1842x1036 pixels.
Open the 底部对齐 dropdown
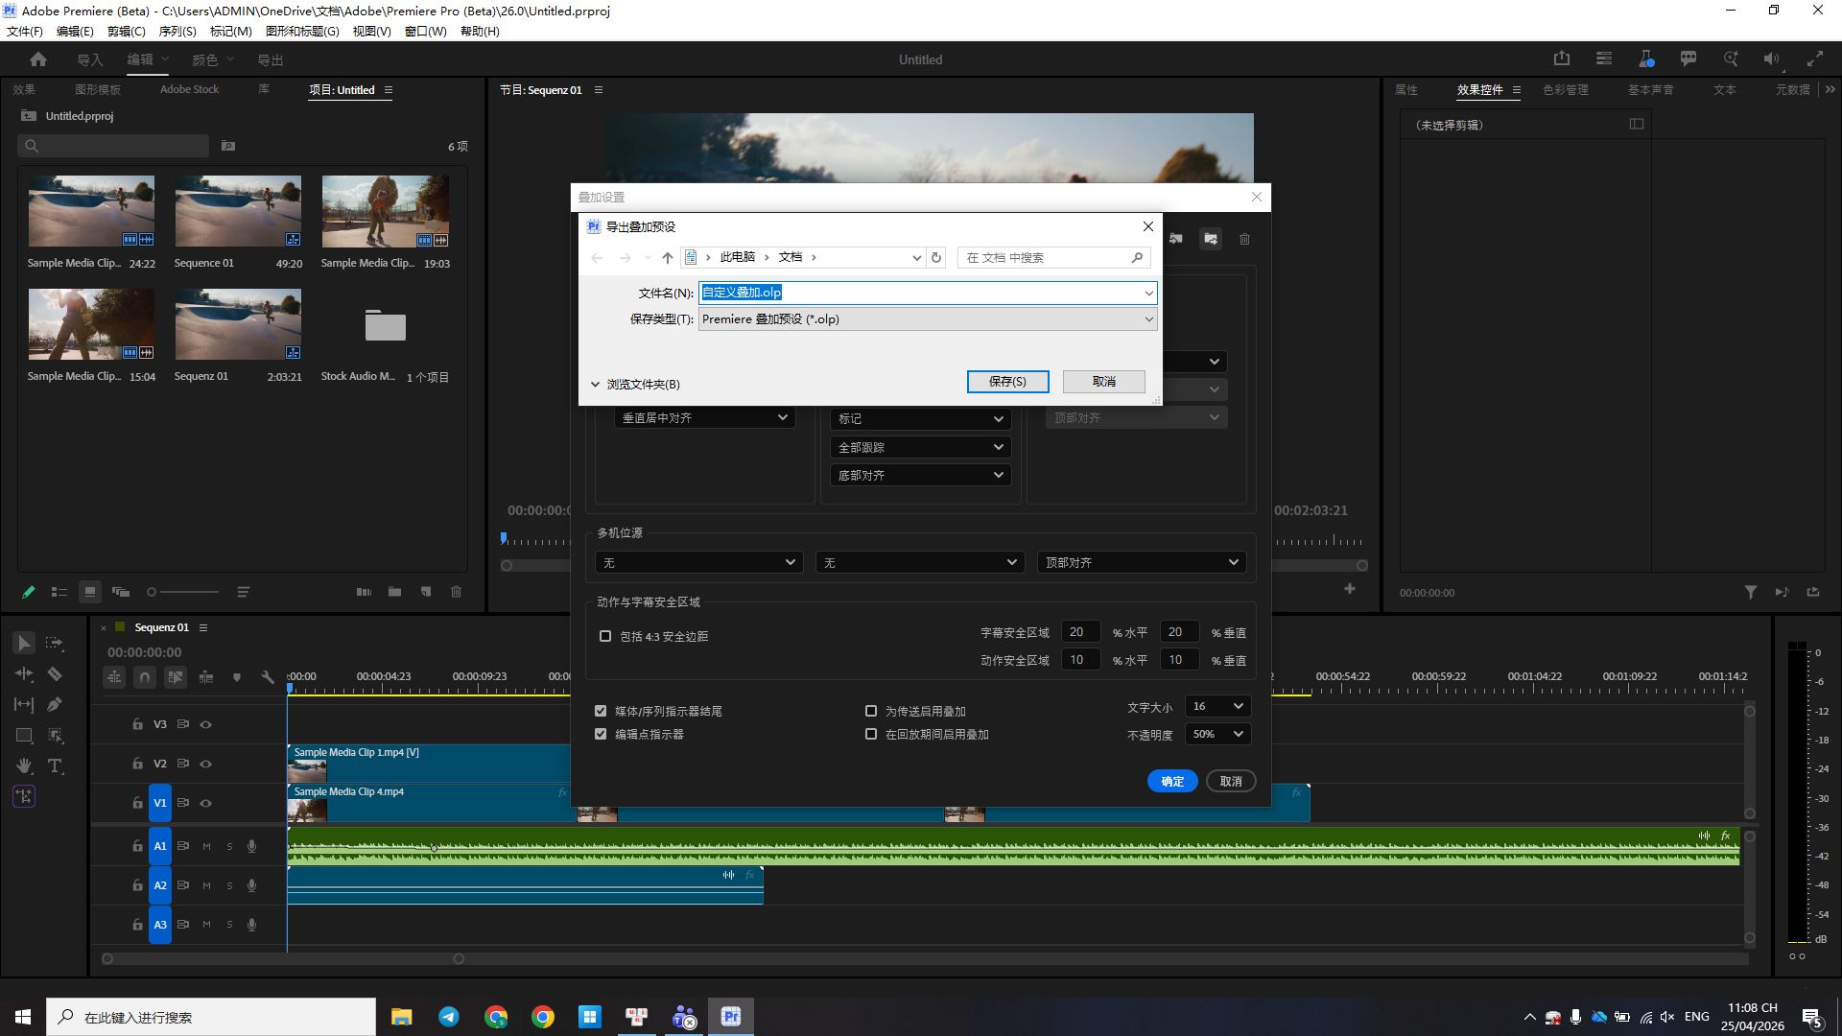point(920,476)
